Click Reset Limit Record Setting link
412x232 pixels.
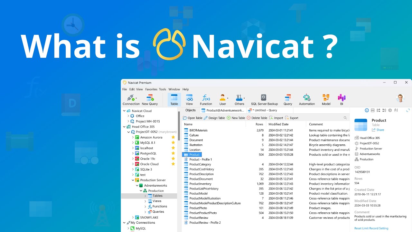click(371, 228)
